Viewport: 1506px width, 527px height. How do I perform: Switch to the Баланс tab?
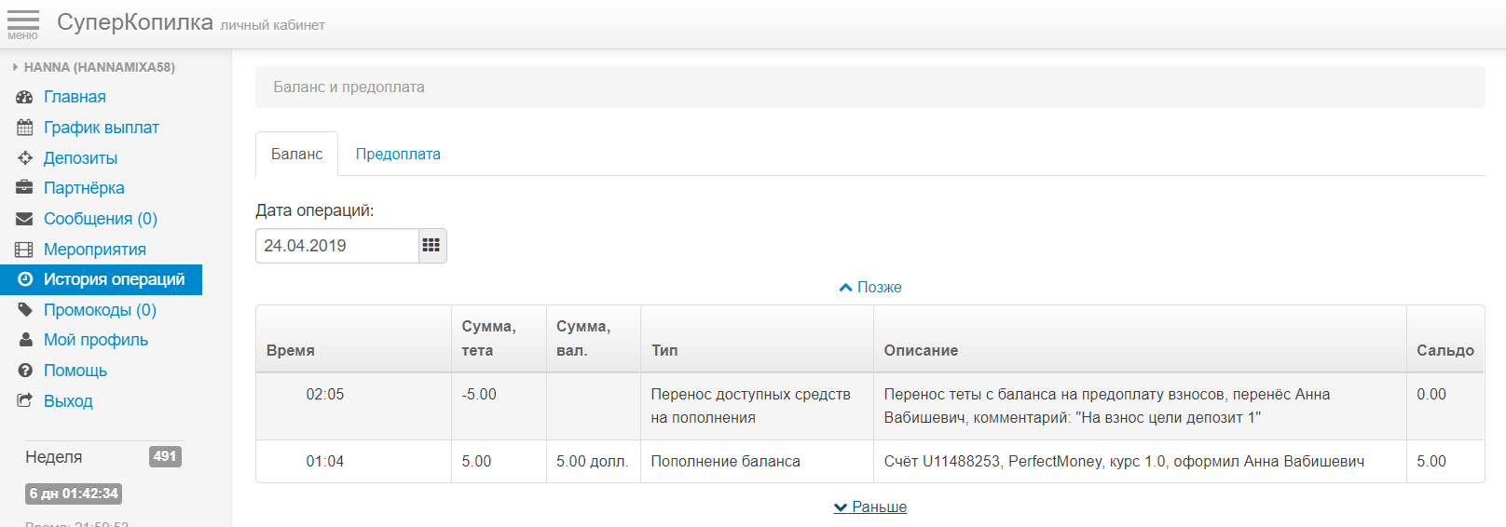[x=296, y=154]
